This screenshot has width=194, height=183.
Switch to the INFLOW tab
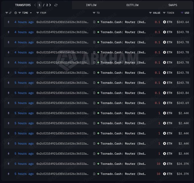click(91, 5)
